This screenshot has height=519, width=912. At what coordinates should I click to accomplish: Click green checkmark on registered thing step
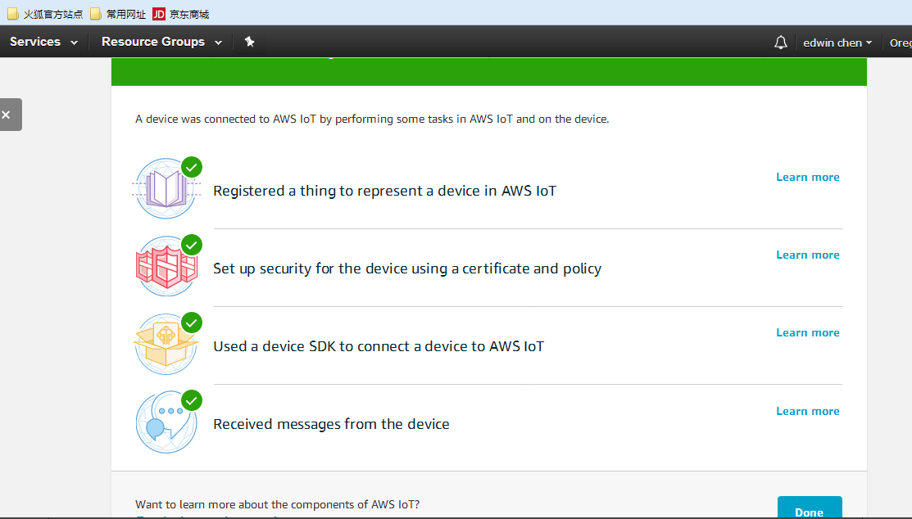(192, 167)
